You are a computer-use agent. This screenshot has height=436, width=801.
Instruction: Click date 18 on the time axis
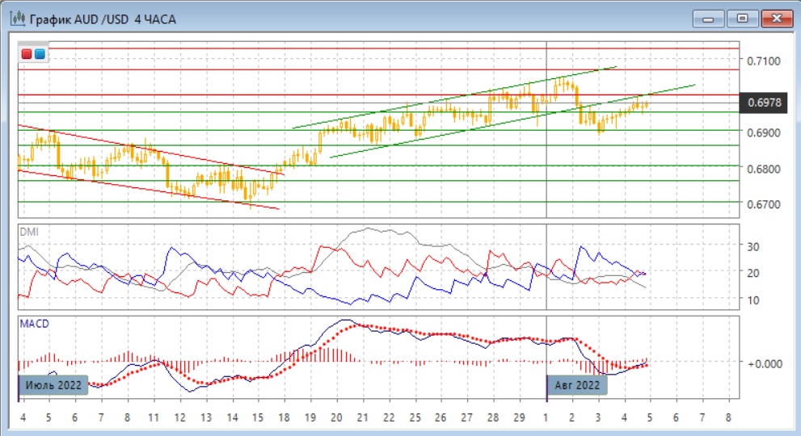(284, 417)
